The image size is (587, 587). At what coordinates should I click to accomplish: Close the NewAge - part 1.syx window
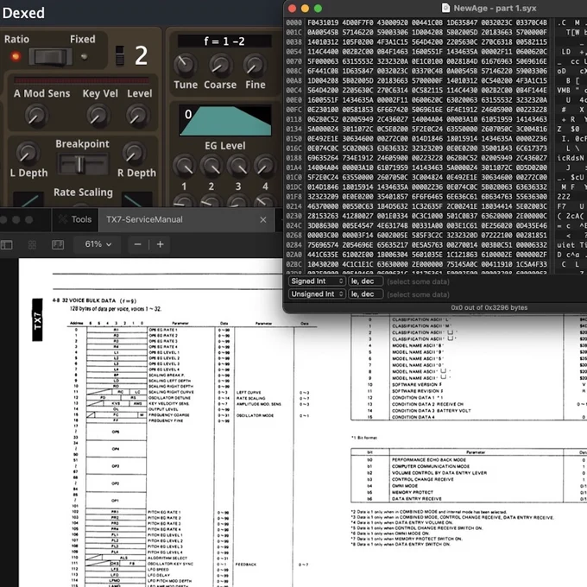[293, 9]
